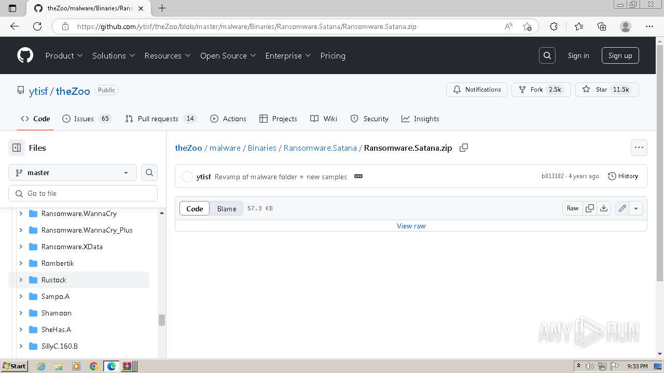Open the browser profile avatar
This screenshot has width=664, height=373.
pos(626,26)
